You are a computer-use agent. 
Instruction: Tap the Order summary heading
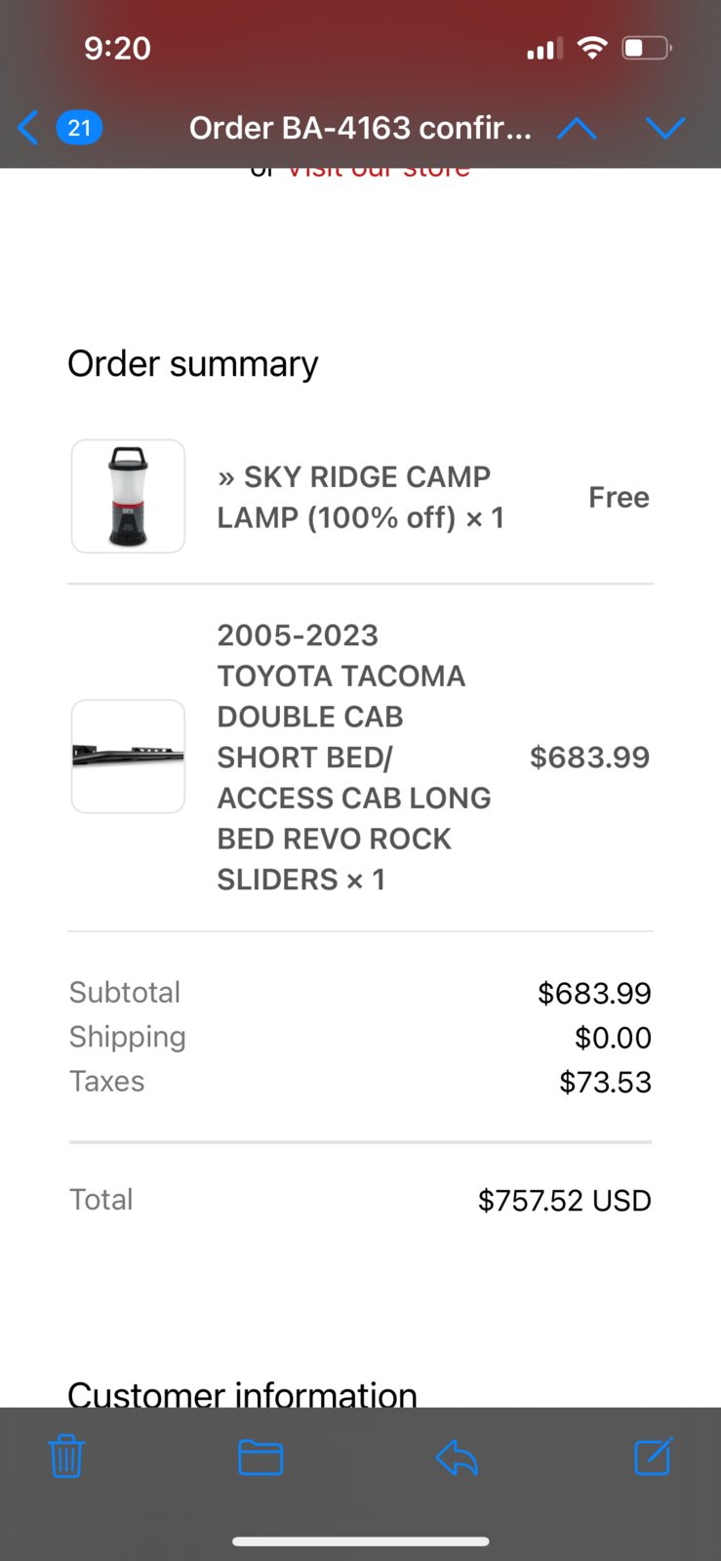[193, 363]
